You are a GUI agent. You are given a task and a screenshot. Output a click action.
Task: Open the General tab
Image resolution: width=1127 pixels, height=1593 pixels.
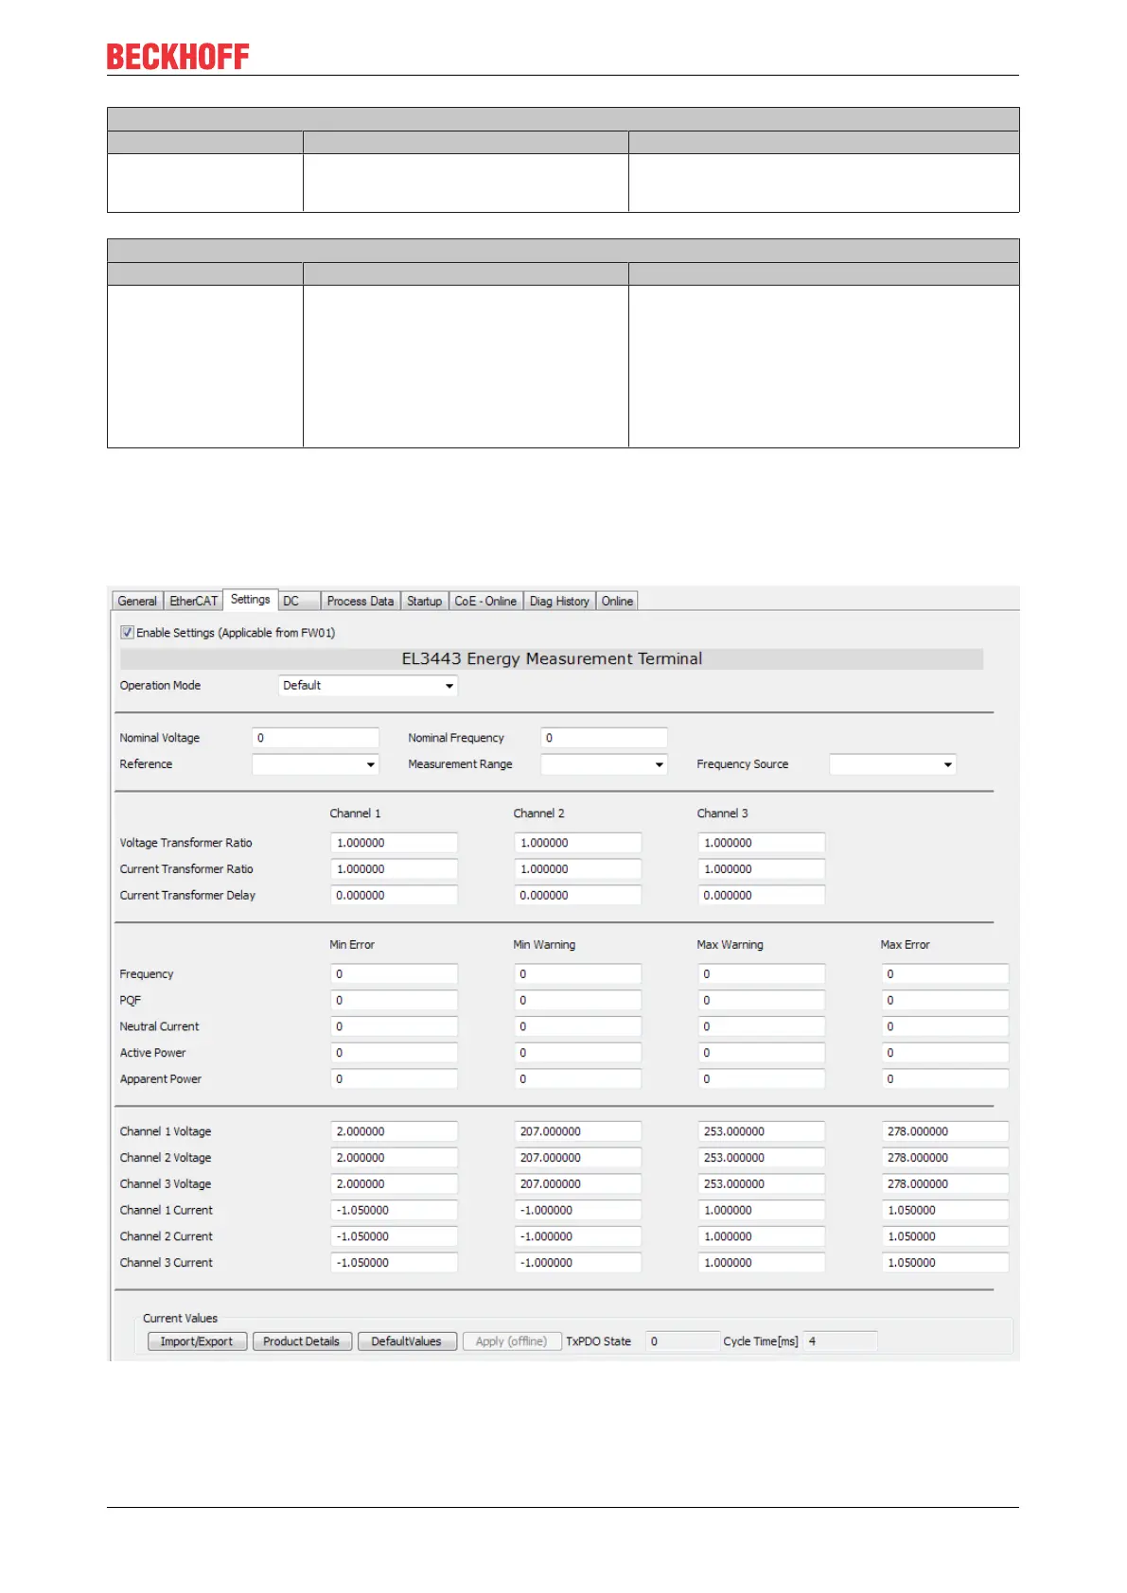click(137, 601)
